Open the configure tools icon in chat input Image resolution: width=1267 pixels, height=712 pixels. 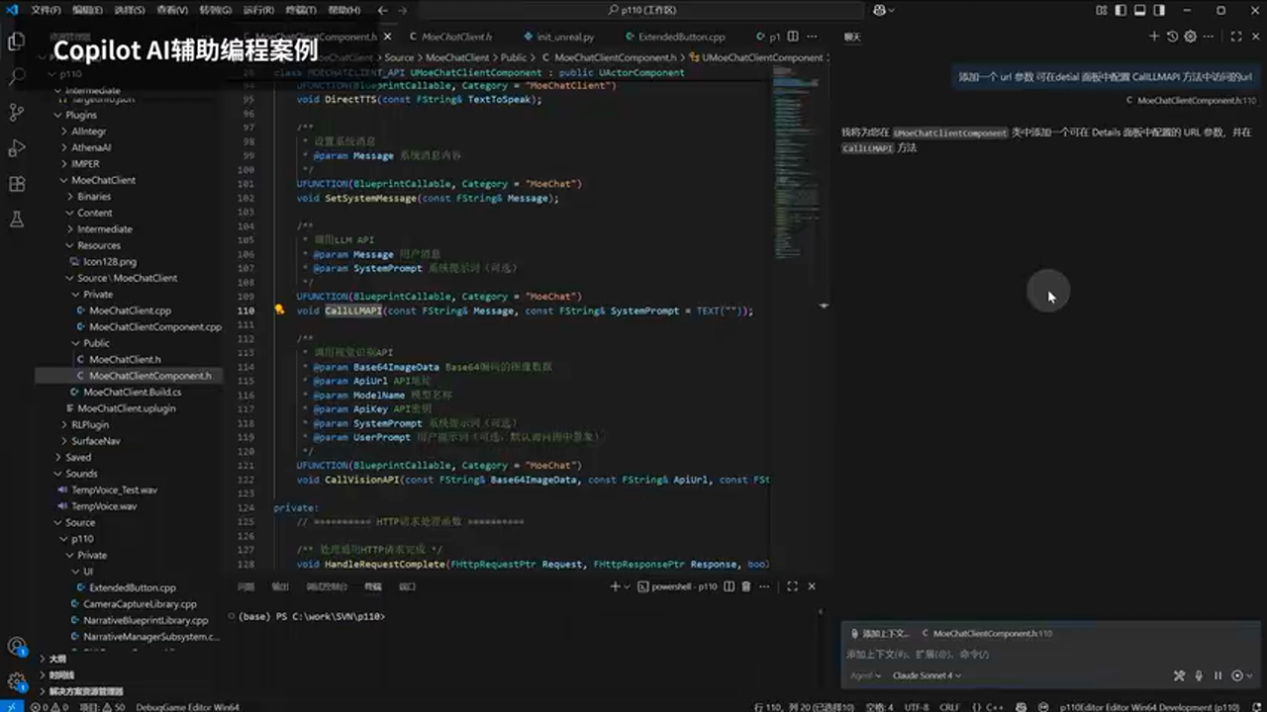pyautogui.click(x=1179, y=676)
